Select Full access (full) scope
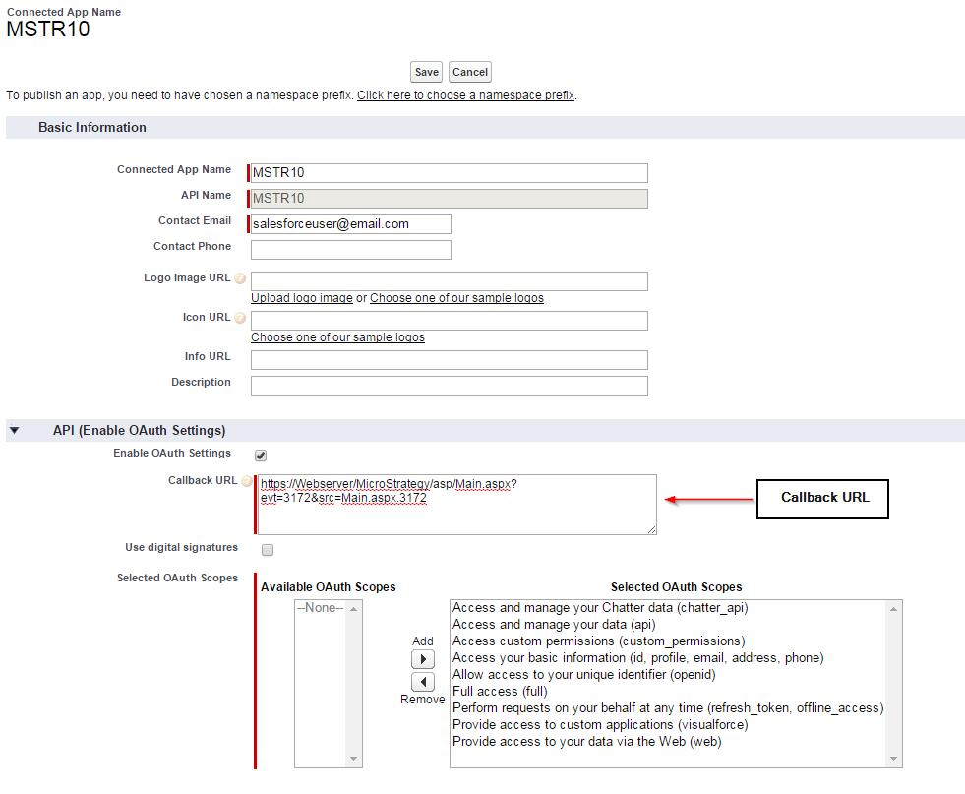Viewport: 965px width, 794px height. point(500,692)
